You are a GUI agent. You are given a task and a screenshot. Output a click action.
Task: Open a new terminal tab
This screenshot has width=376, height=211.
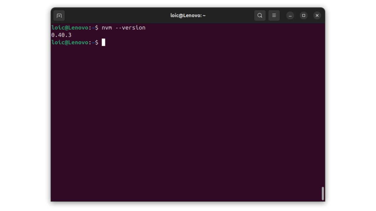tap(59, 16)
